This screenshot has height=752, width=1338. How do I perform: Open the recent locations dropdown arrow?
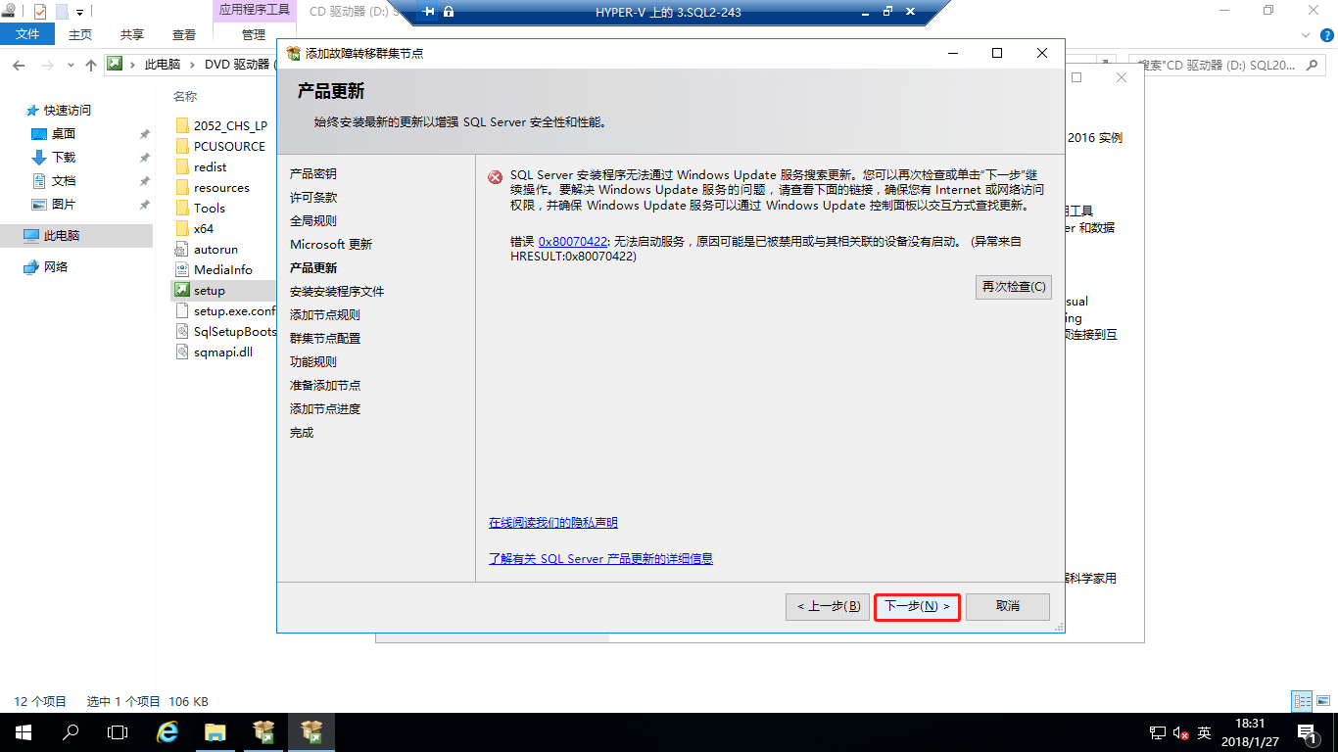pyautogui.click(x=71, y=65)
